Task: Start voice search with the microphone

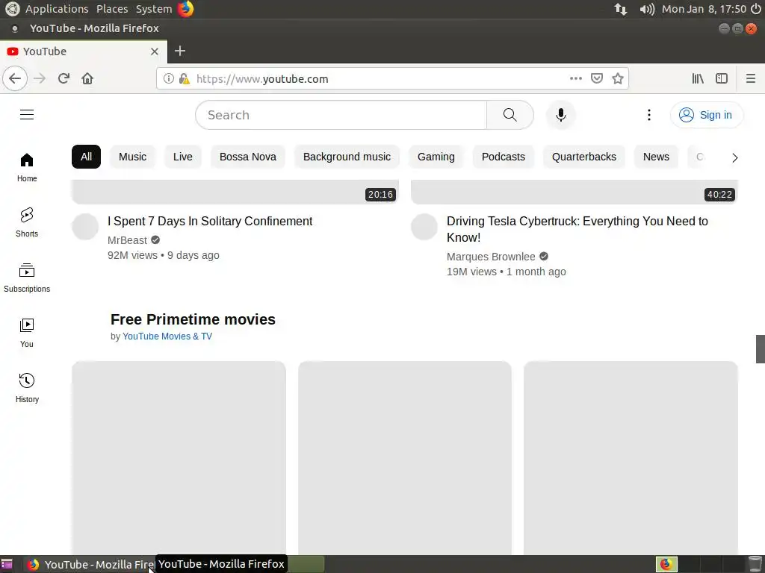Action: 561,115
